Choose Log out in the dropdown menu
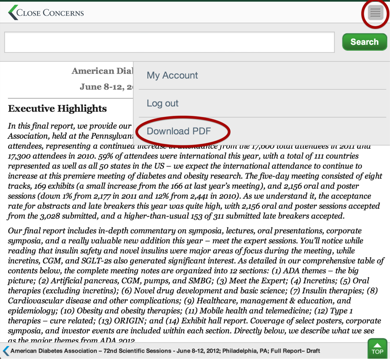390x359 pixels. 163,103
